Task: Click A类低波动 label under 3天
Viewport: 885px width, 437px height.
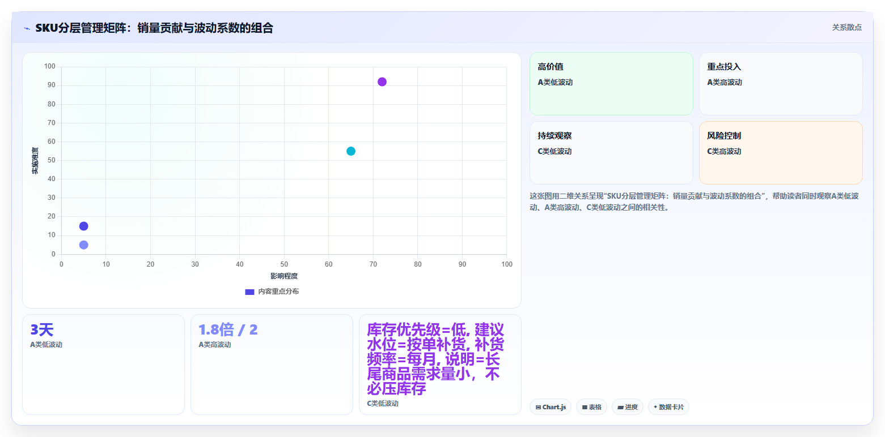Action: coord(46,345)
